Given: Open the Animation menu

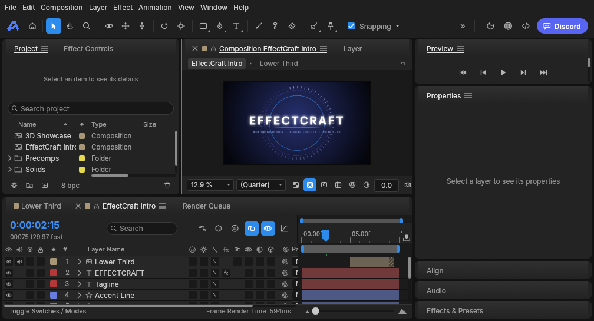Looking at the screenshot, I should 155,8.
